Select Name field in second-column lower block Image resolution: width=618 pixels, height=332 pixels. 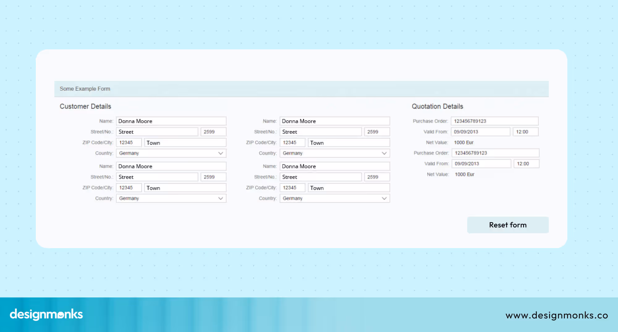pos(335,166)
